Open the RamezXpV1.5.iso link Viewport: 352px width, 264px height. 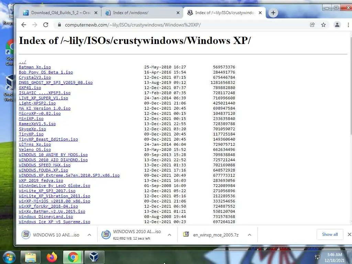[37, 124]
